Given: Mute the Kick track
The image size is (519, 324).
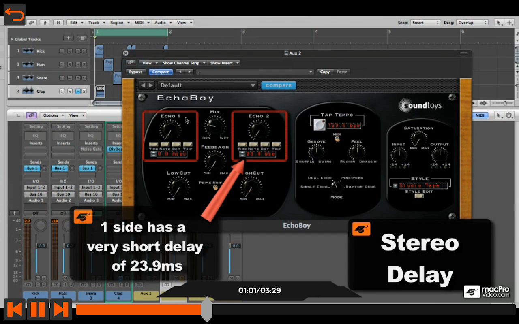Looking at the screenshot, I should point(78,51).
